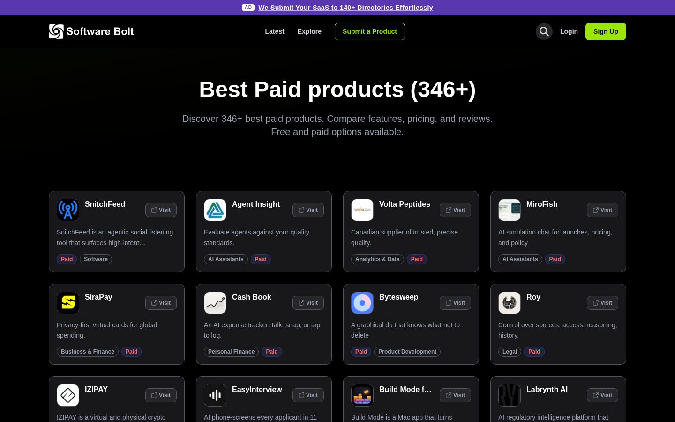Visit the MiroFish website
The image size is (675, 422).
(x=602, y=210)
